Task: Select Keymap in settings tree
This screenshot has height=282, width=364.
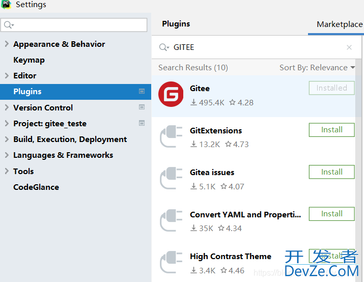Action: click(29, 60)
